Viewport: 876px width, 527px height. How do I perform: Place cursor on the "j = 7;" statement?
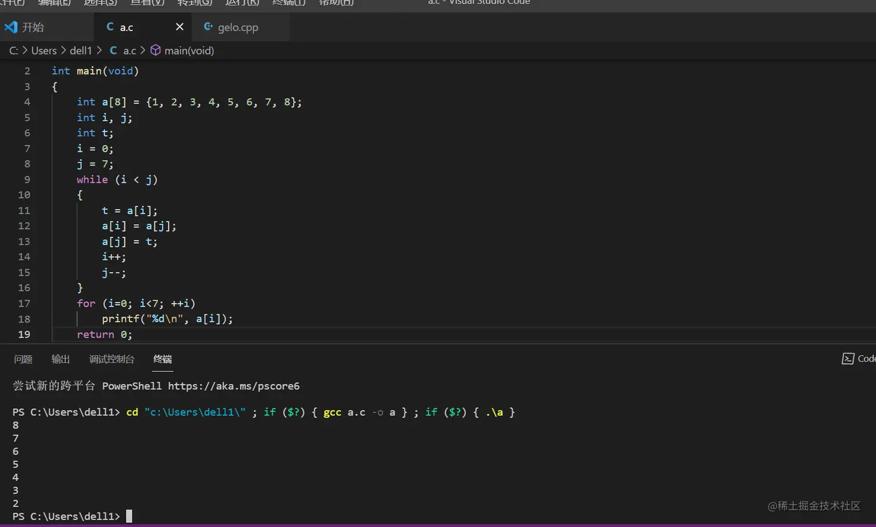pyautogui.click(x=96, y=164)
